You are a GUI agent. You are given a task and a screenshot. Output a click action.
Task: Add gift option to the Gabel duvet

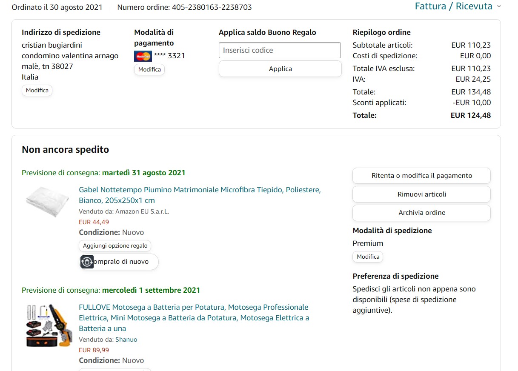[115, 245]
